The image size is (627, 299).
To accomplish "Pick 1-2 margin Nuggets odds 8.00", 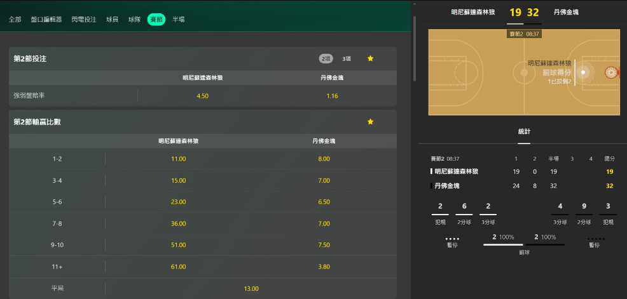I will (324, 159).
